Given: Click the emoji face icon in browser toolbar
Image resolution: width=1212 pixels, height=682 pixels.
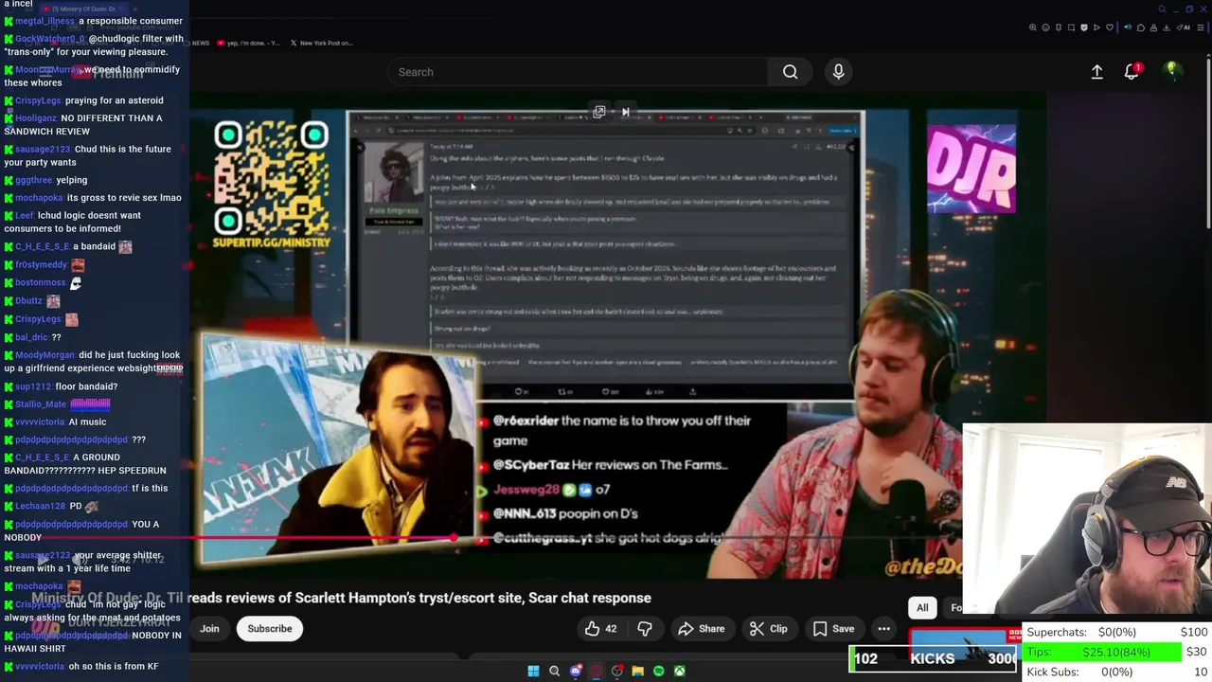Looking at the screenshot, I should coord(1045,27).
